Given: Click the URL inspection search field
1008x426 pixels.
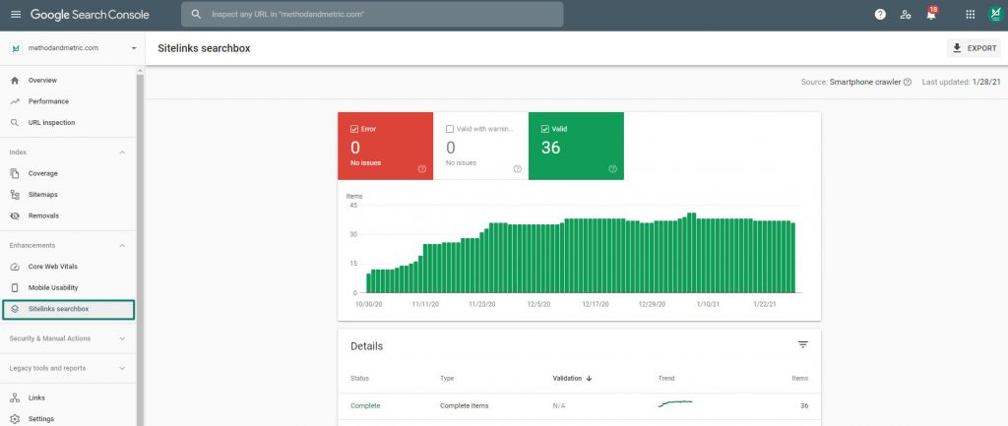Looking at the screenshot, I should (372, 14).
